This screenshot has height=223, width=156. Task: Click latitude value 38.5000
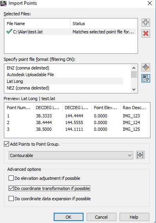(44, 129)
